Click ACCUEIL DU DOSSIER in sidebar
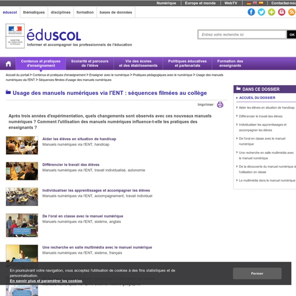 click(x=257, y=98)
